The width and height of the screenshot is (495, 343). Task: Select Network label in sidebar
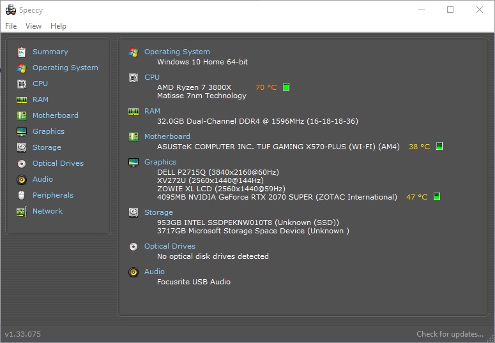point(48,211)
